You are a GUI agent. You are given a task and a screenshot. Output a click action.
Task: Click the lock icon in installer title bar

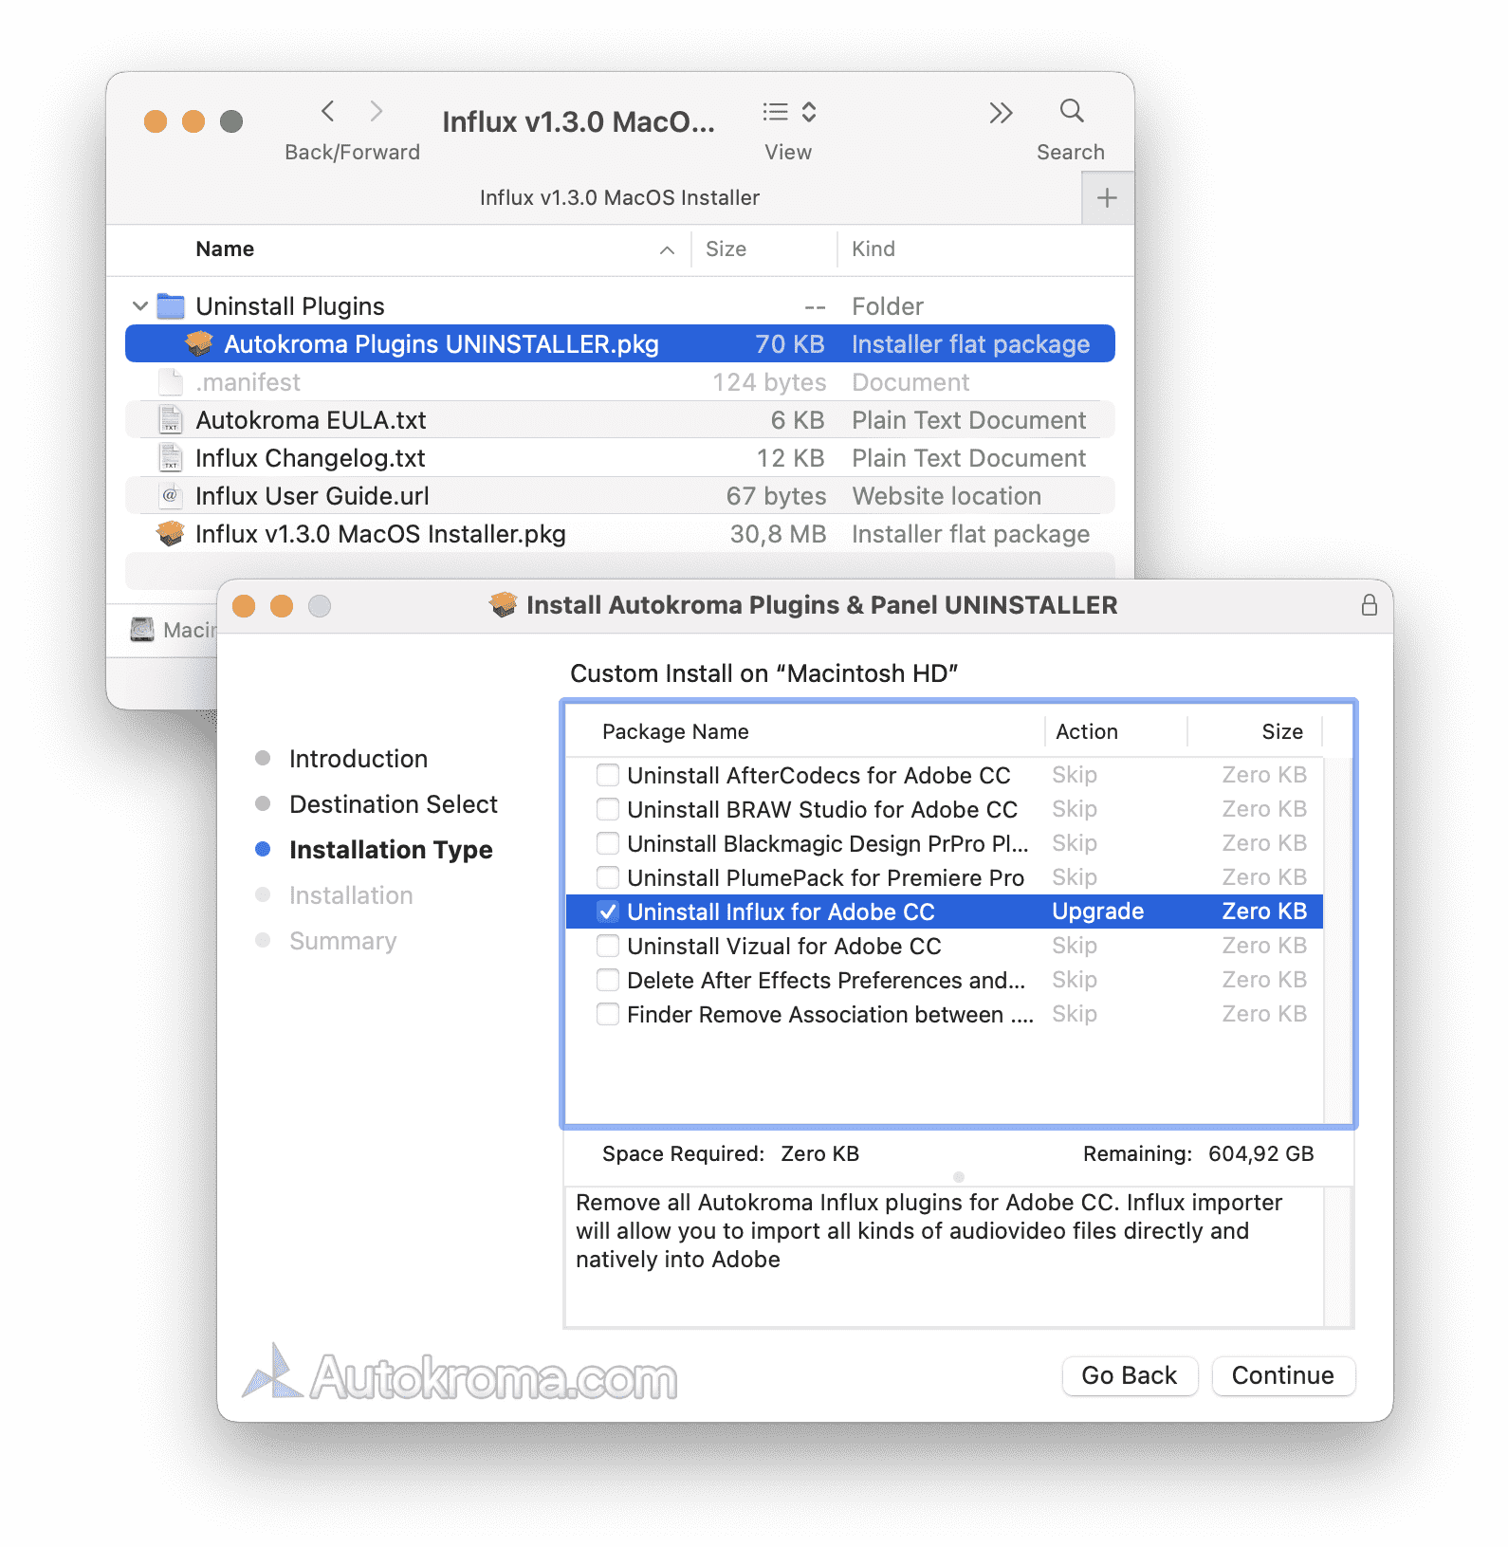pyautogui.click(x=1369, y=605)
